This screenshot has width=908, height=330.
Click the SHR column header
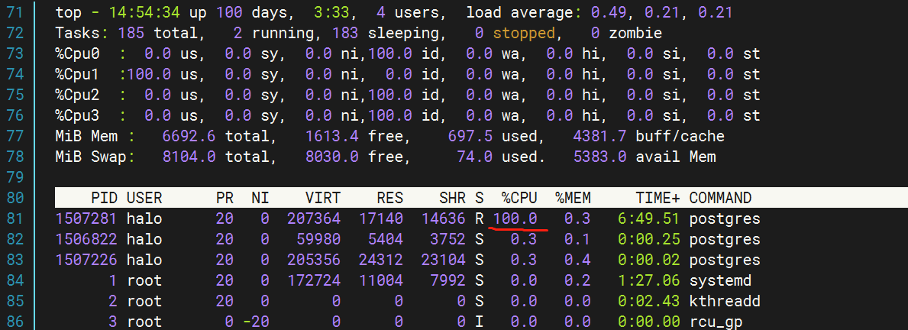tap(452, 198)
